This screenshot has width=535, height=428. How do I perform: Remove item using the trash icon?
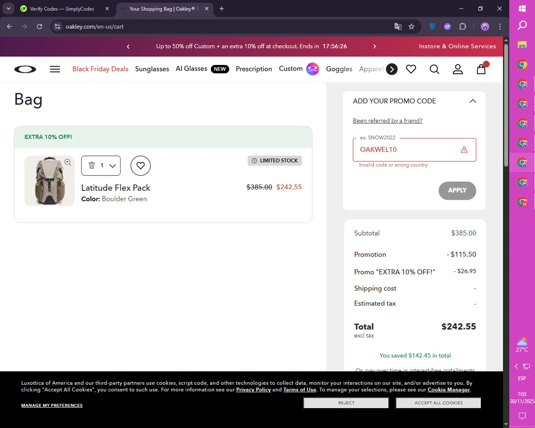click(92, 165)
